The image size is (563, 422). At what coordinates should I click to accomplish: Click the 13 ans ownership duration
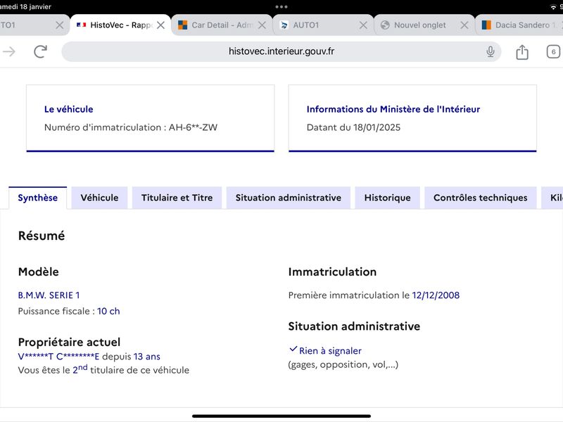pyautogui.click(x=147, y=357)
